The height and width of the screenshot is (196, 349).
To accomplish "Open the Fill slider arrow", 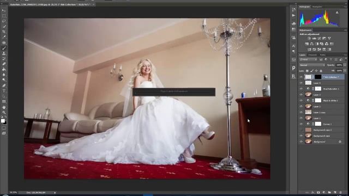I will click(345, 71).
